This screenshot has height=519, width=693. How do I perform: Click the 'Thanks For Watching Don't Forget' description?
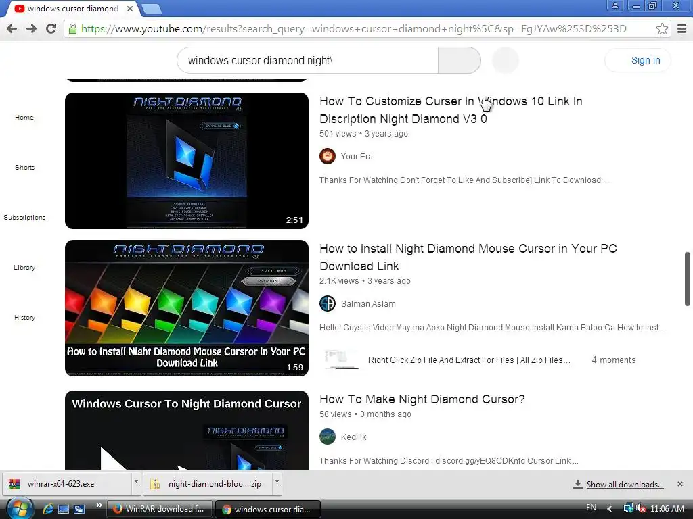pyautogui.click(x=465, y=180)
